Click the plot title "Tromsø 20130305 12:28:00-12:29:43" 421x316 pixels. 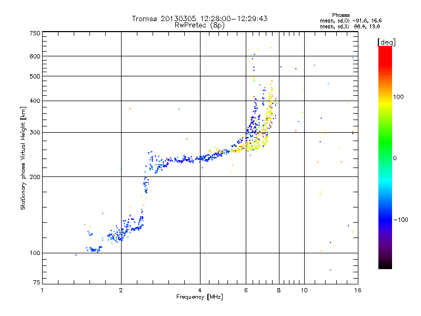199,18
